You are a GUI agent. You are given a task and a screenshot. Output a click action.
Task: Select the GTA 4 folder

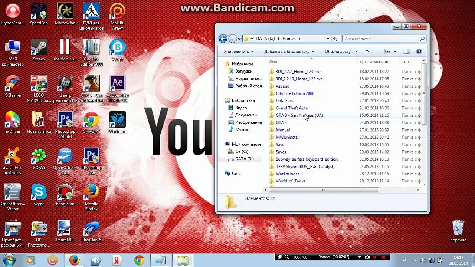tap(281, 122)
